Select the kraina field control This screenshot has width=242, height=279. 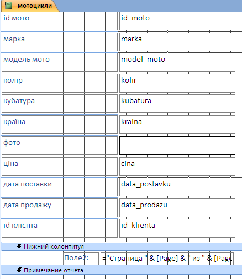[177, 125]
